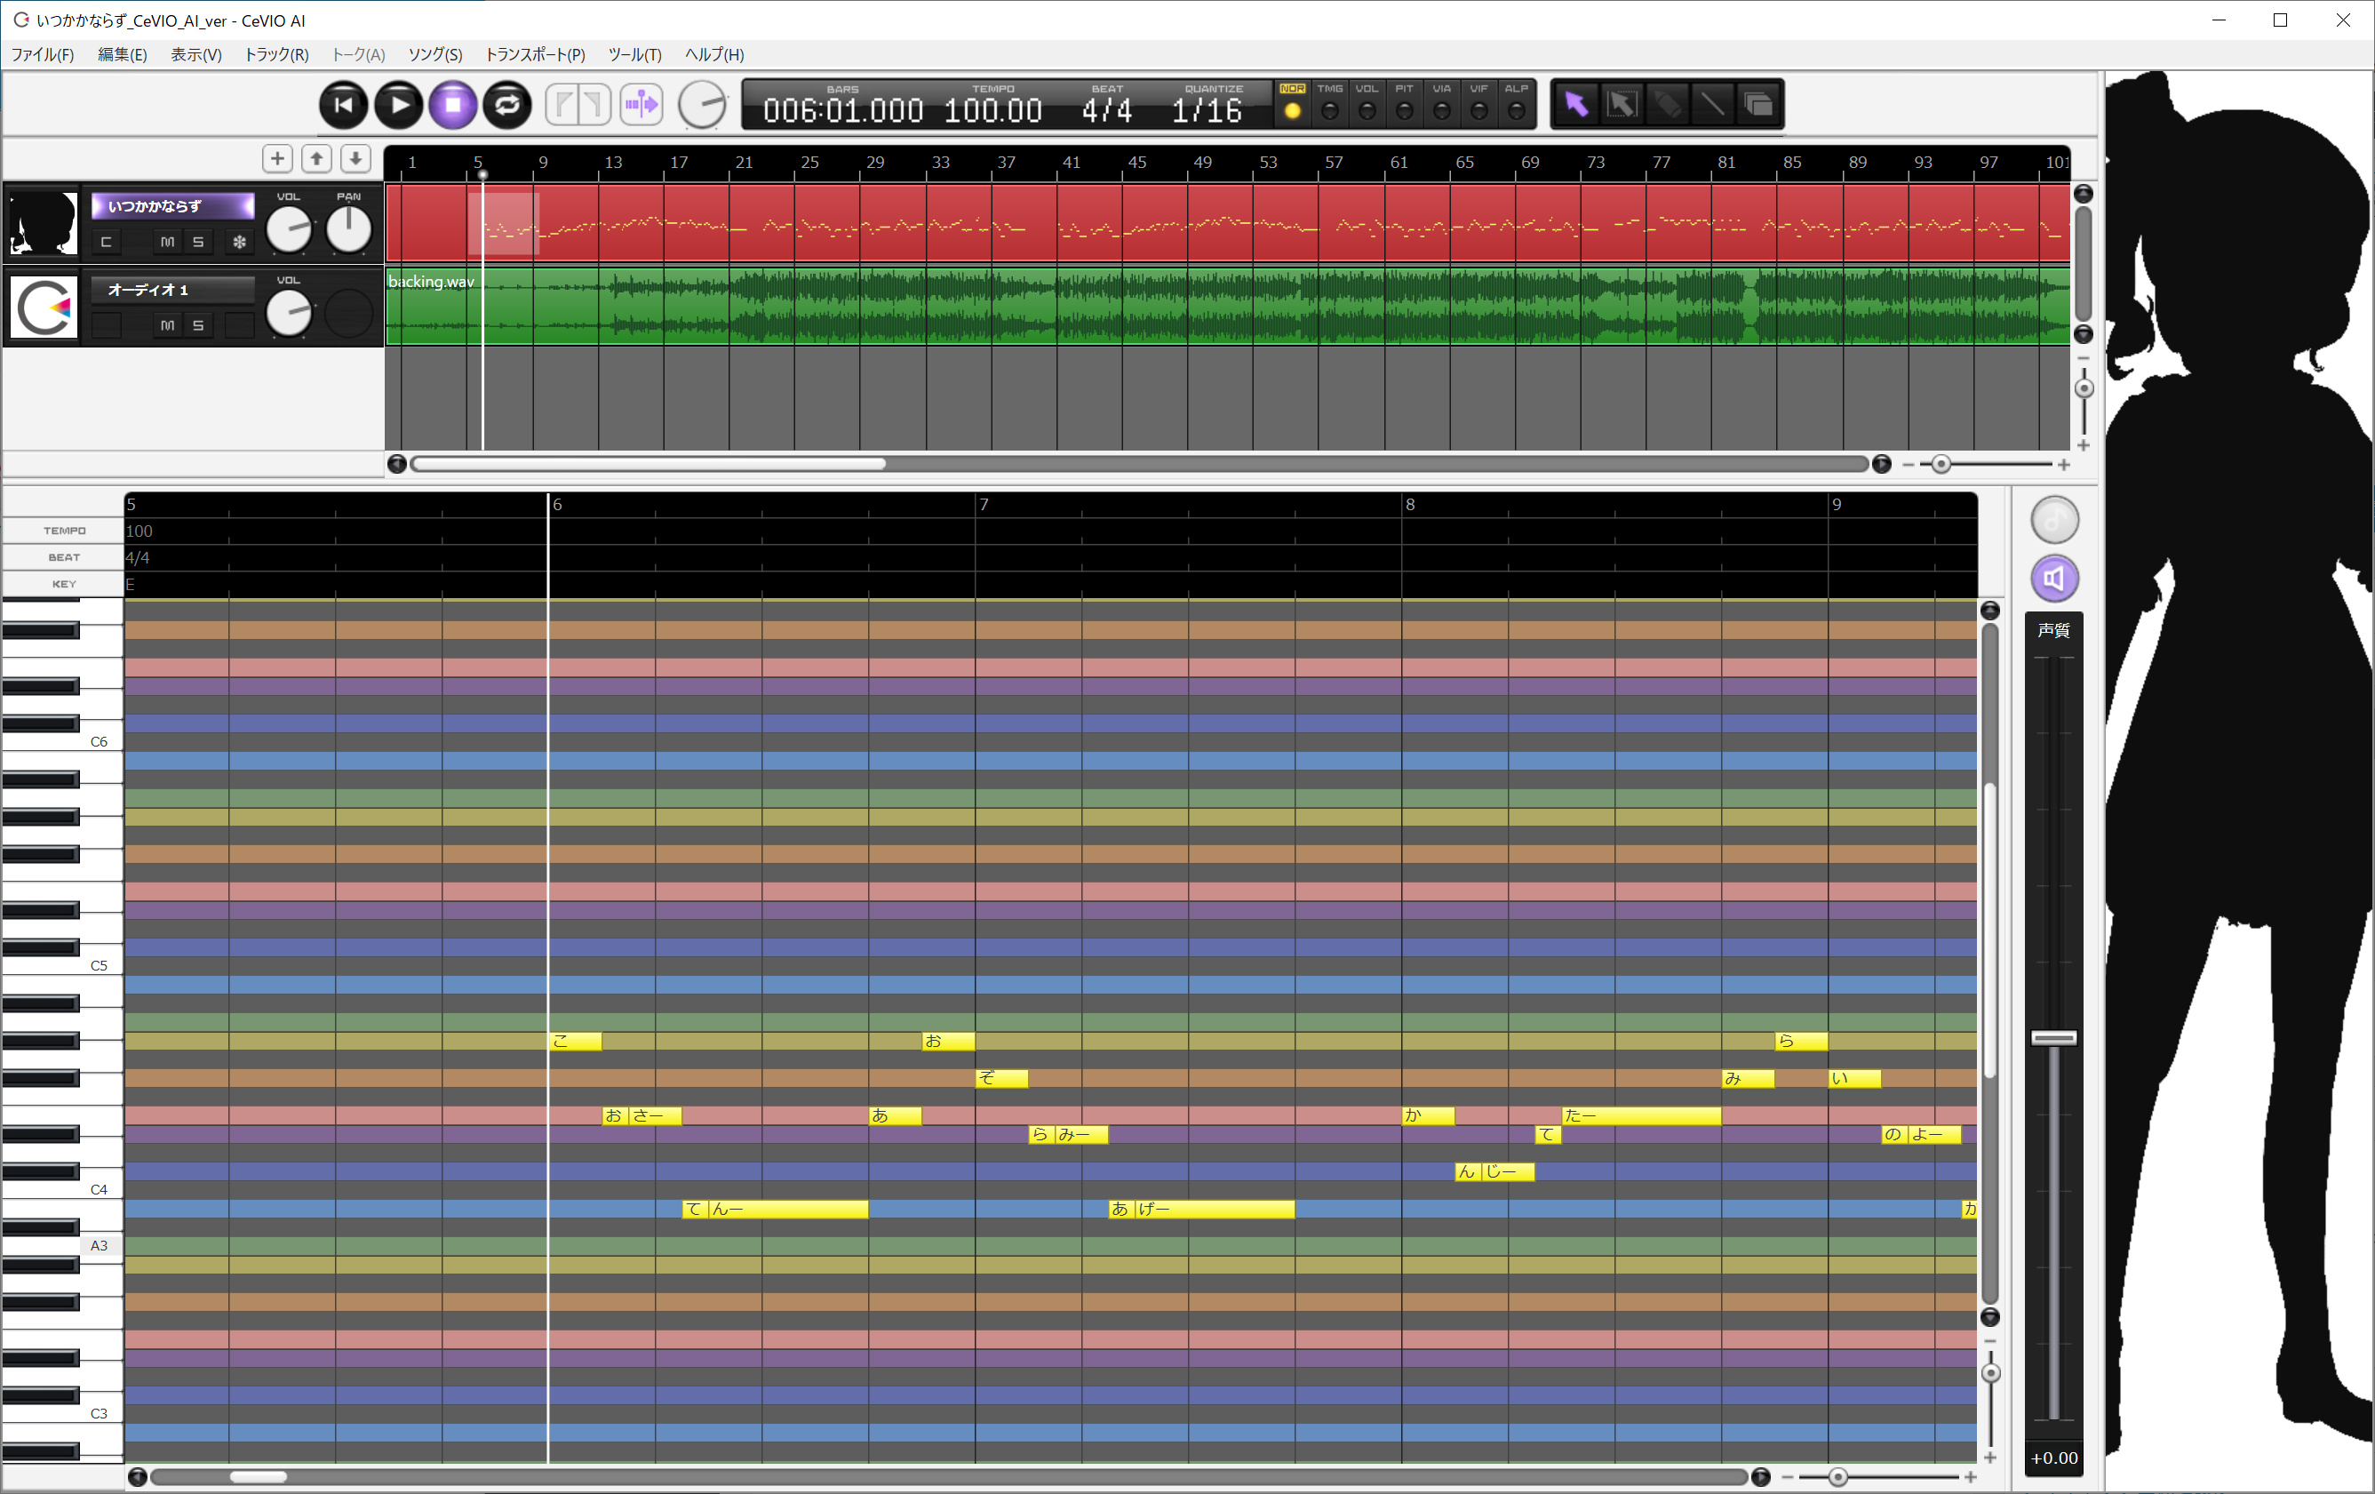Toggle loop playback button
The image size is (2375, 1494).
(x=508, y=105)
